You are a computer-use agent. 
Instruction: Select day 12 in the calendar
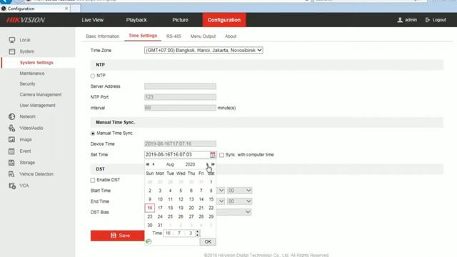point(181,199)
